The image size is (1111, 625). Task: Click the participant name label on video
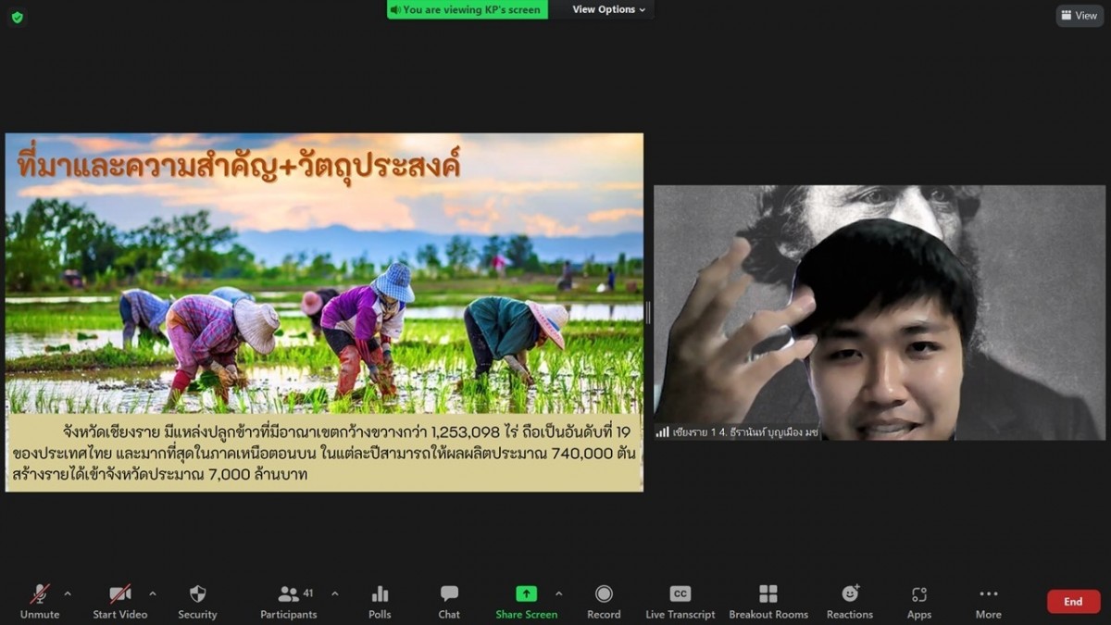click(x=744, y=432)
